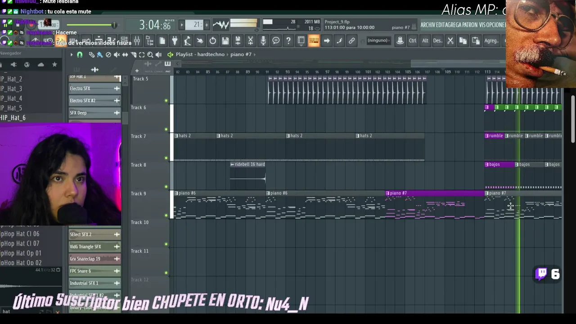
Task: Toggle the magnet snap button in Playlist toolbar
Action: (x=80, y=55)
